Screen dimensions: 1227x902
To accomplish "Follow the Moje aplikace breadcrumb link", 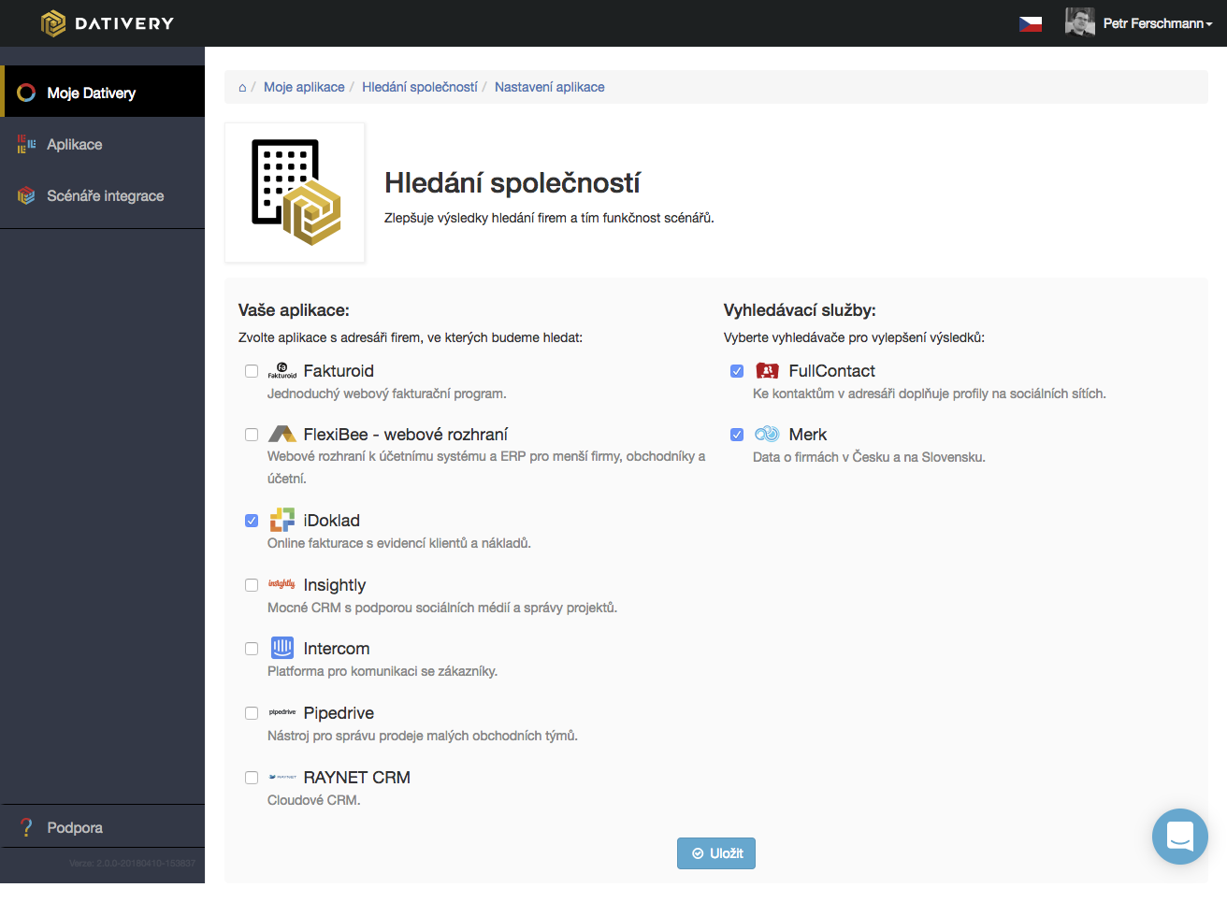I will (x=304, y=87).
